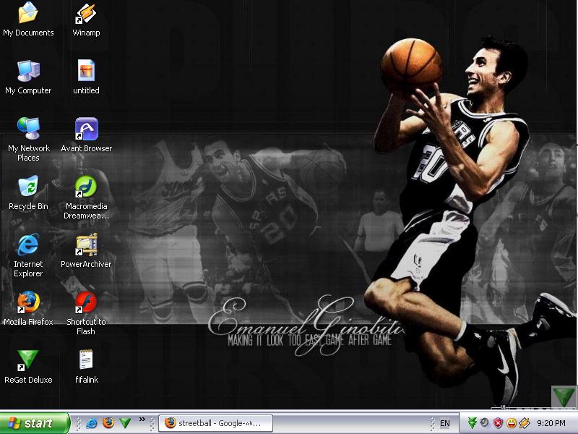Open the My Documents desktop folder
Image resolution: width=578 pixels, height=434 pixels.
[x=28, y=20]
